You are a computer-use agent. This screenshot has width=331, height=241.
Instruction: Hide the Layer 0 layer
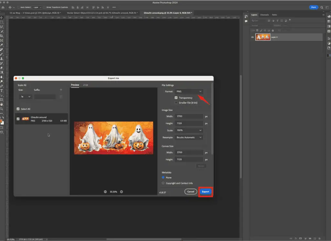(252, 37)
